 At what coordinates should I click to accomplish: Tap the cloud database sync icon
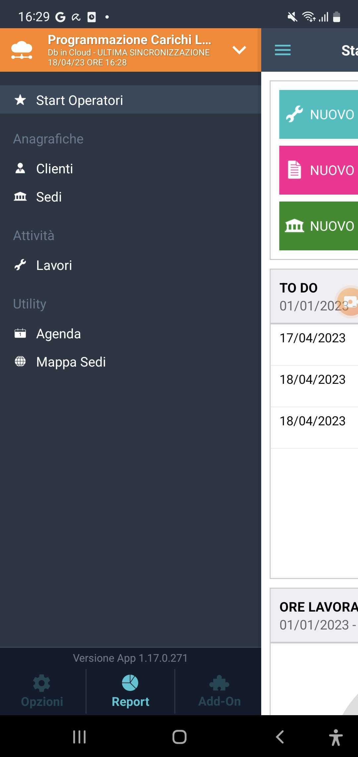pyautogui.click(x=22, y=50)
